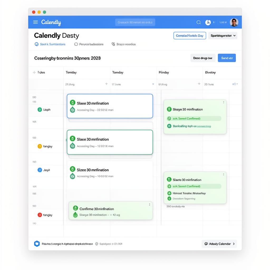Click the Accesting Dag 12 021X icon
Screen dimensions: 270x270
(73, 146)
